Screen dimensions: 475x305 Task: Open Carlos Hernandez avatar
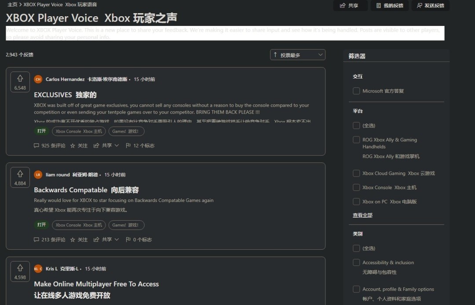click(x=38, y=79)
